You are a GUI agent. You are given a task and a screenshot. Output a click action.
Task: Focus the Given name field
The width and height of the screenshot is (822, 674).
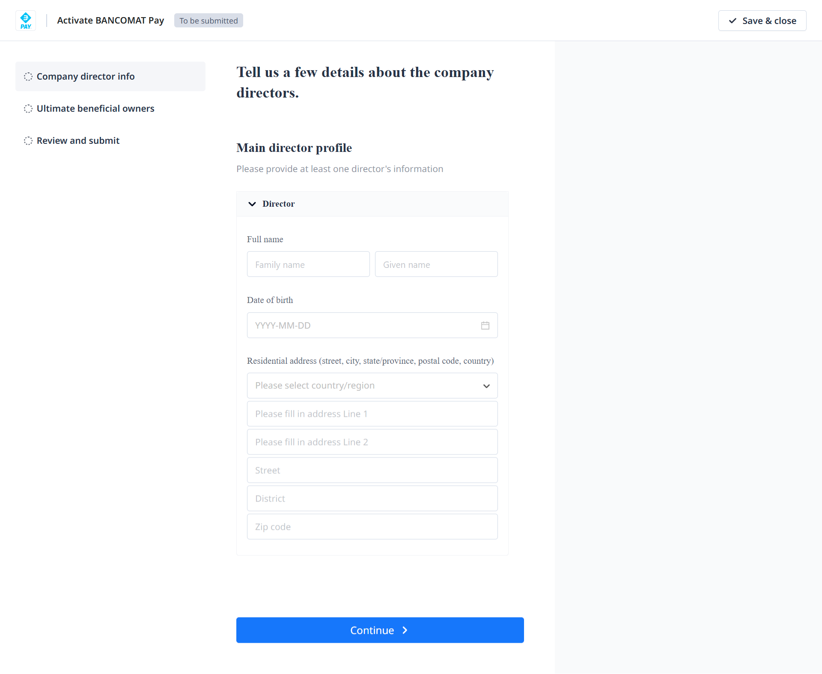pyautogui.click(x=436, y=264)
